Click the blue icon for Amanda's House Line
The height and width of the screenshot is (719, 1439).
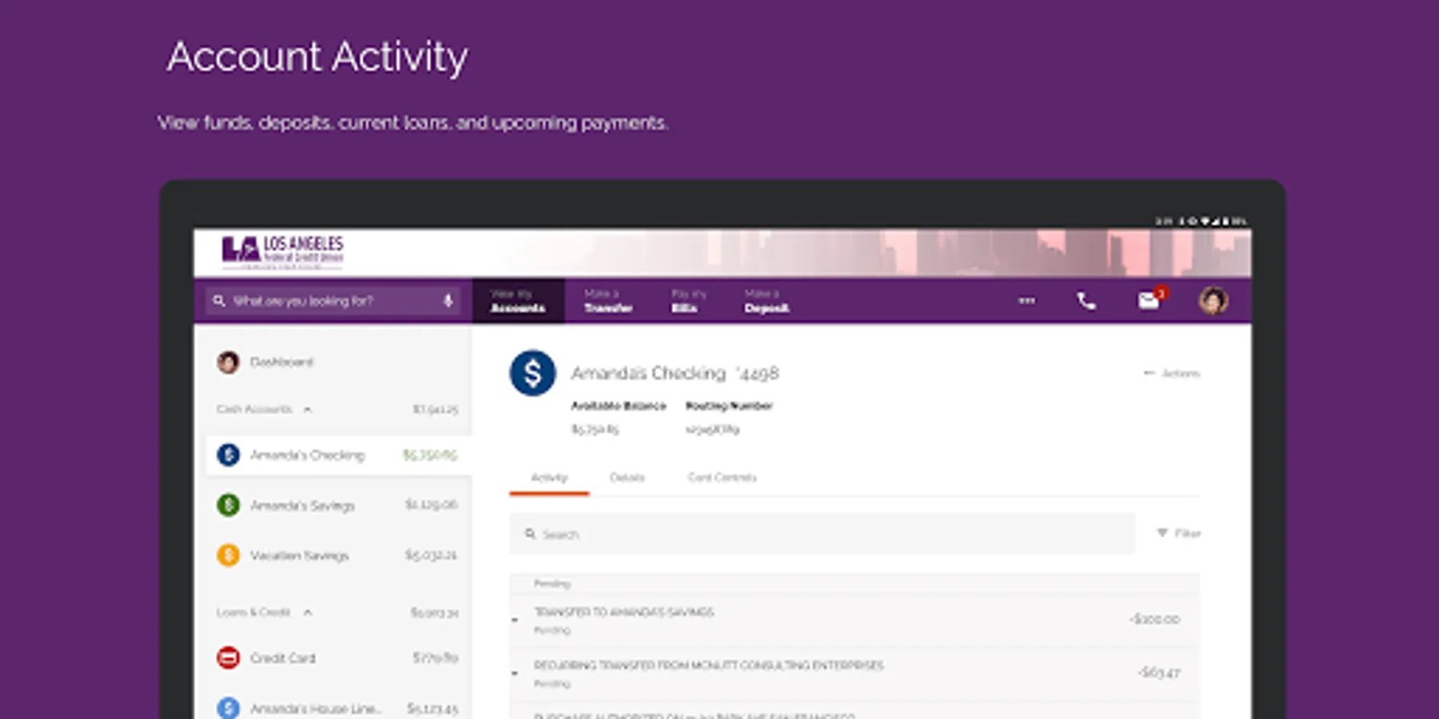coord(228,708)
